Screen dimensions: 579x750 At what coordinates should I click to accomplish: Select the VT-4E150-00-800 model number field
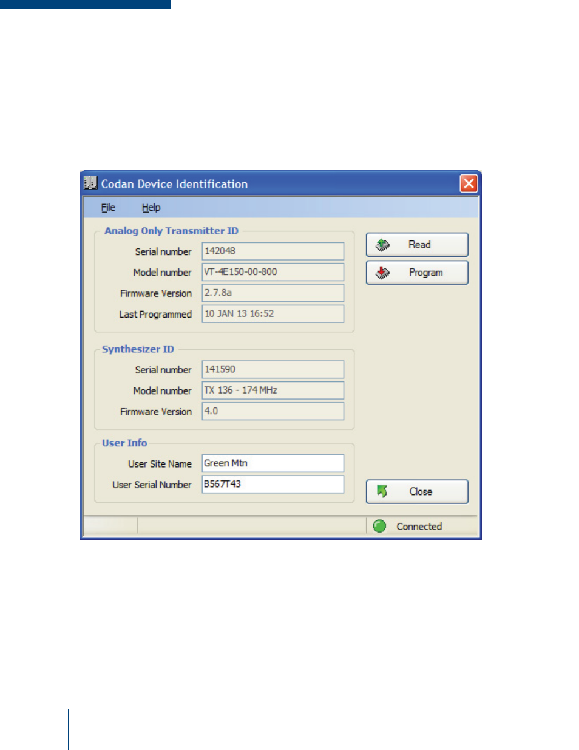(273, 272)
